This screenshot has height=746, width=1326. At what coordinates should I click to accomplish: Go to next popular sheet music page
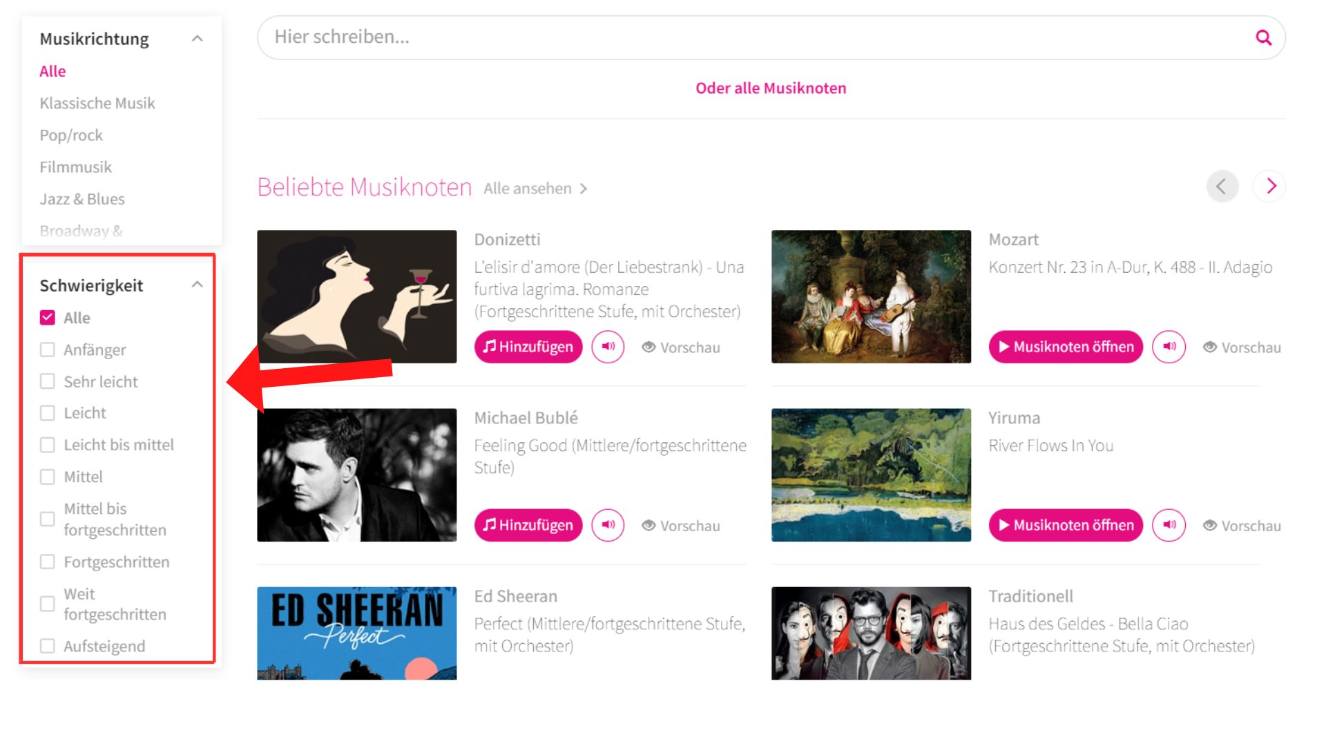tap(1271, 186)
